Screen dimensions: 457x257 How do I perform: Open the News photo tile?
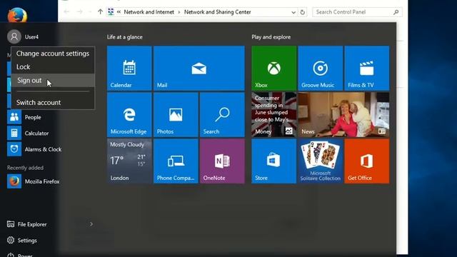click(343, 114)
